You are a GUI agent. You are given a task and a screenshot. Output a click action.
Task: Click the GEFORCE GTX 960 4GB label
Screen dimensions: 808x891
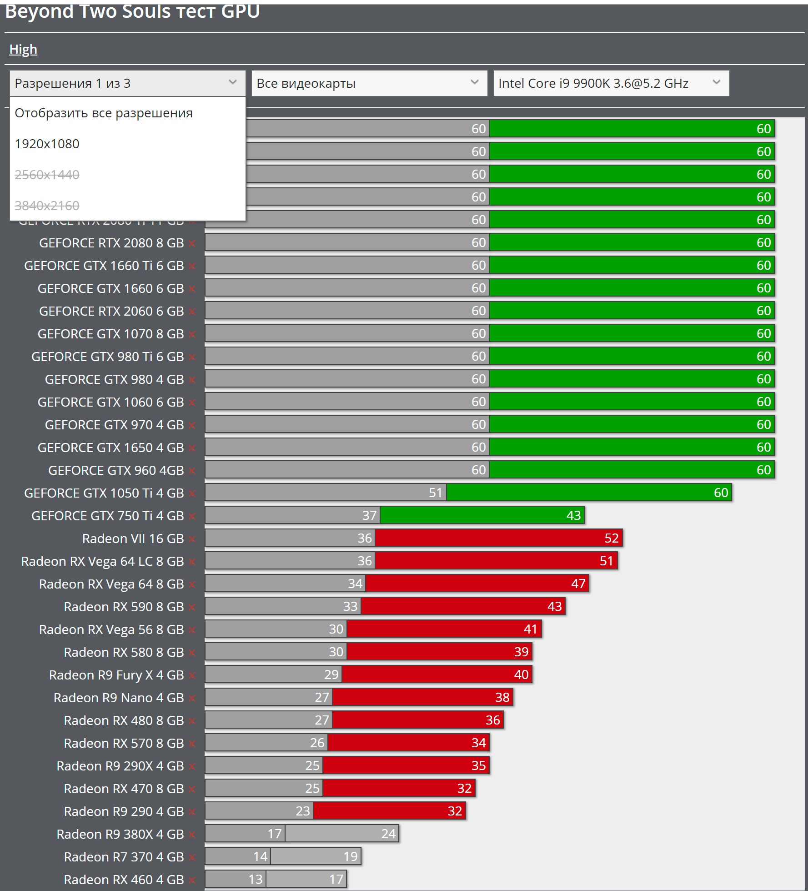click(x=116, y=470)
